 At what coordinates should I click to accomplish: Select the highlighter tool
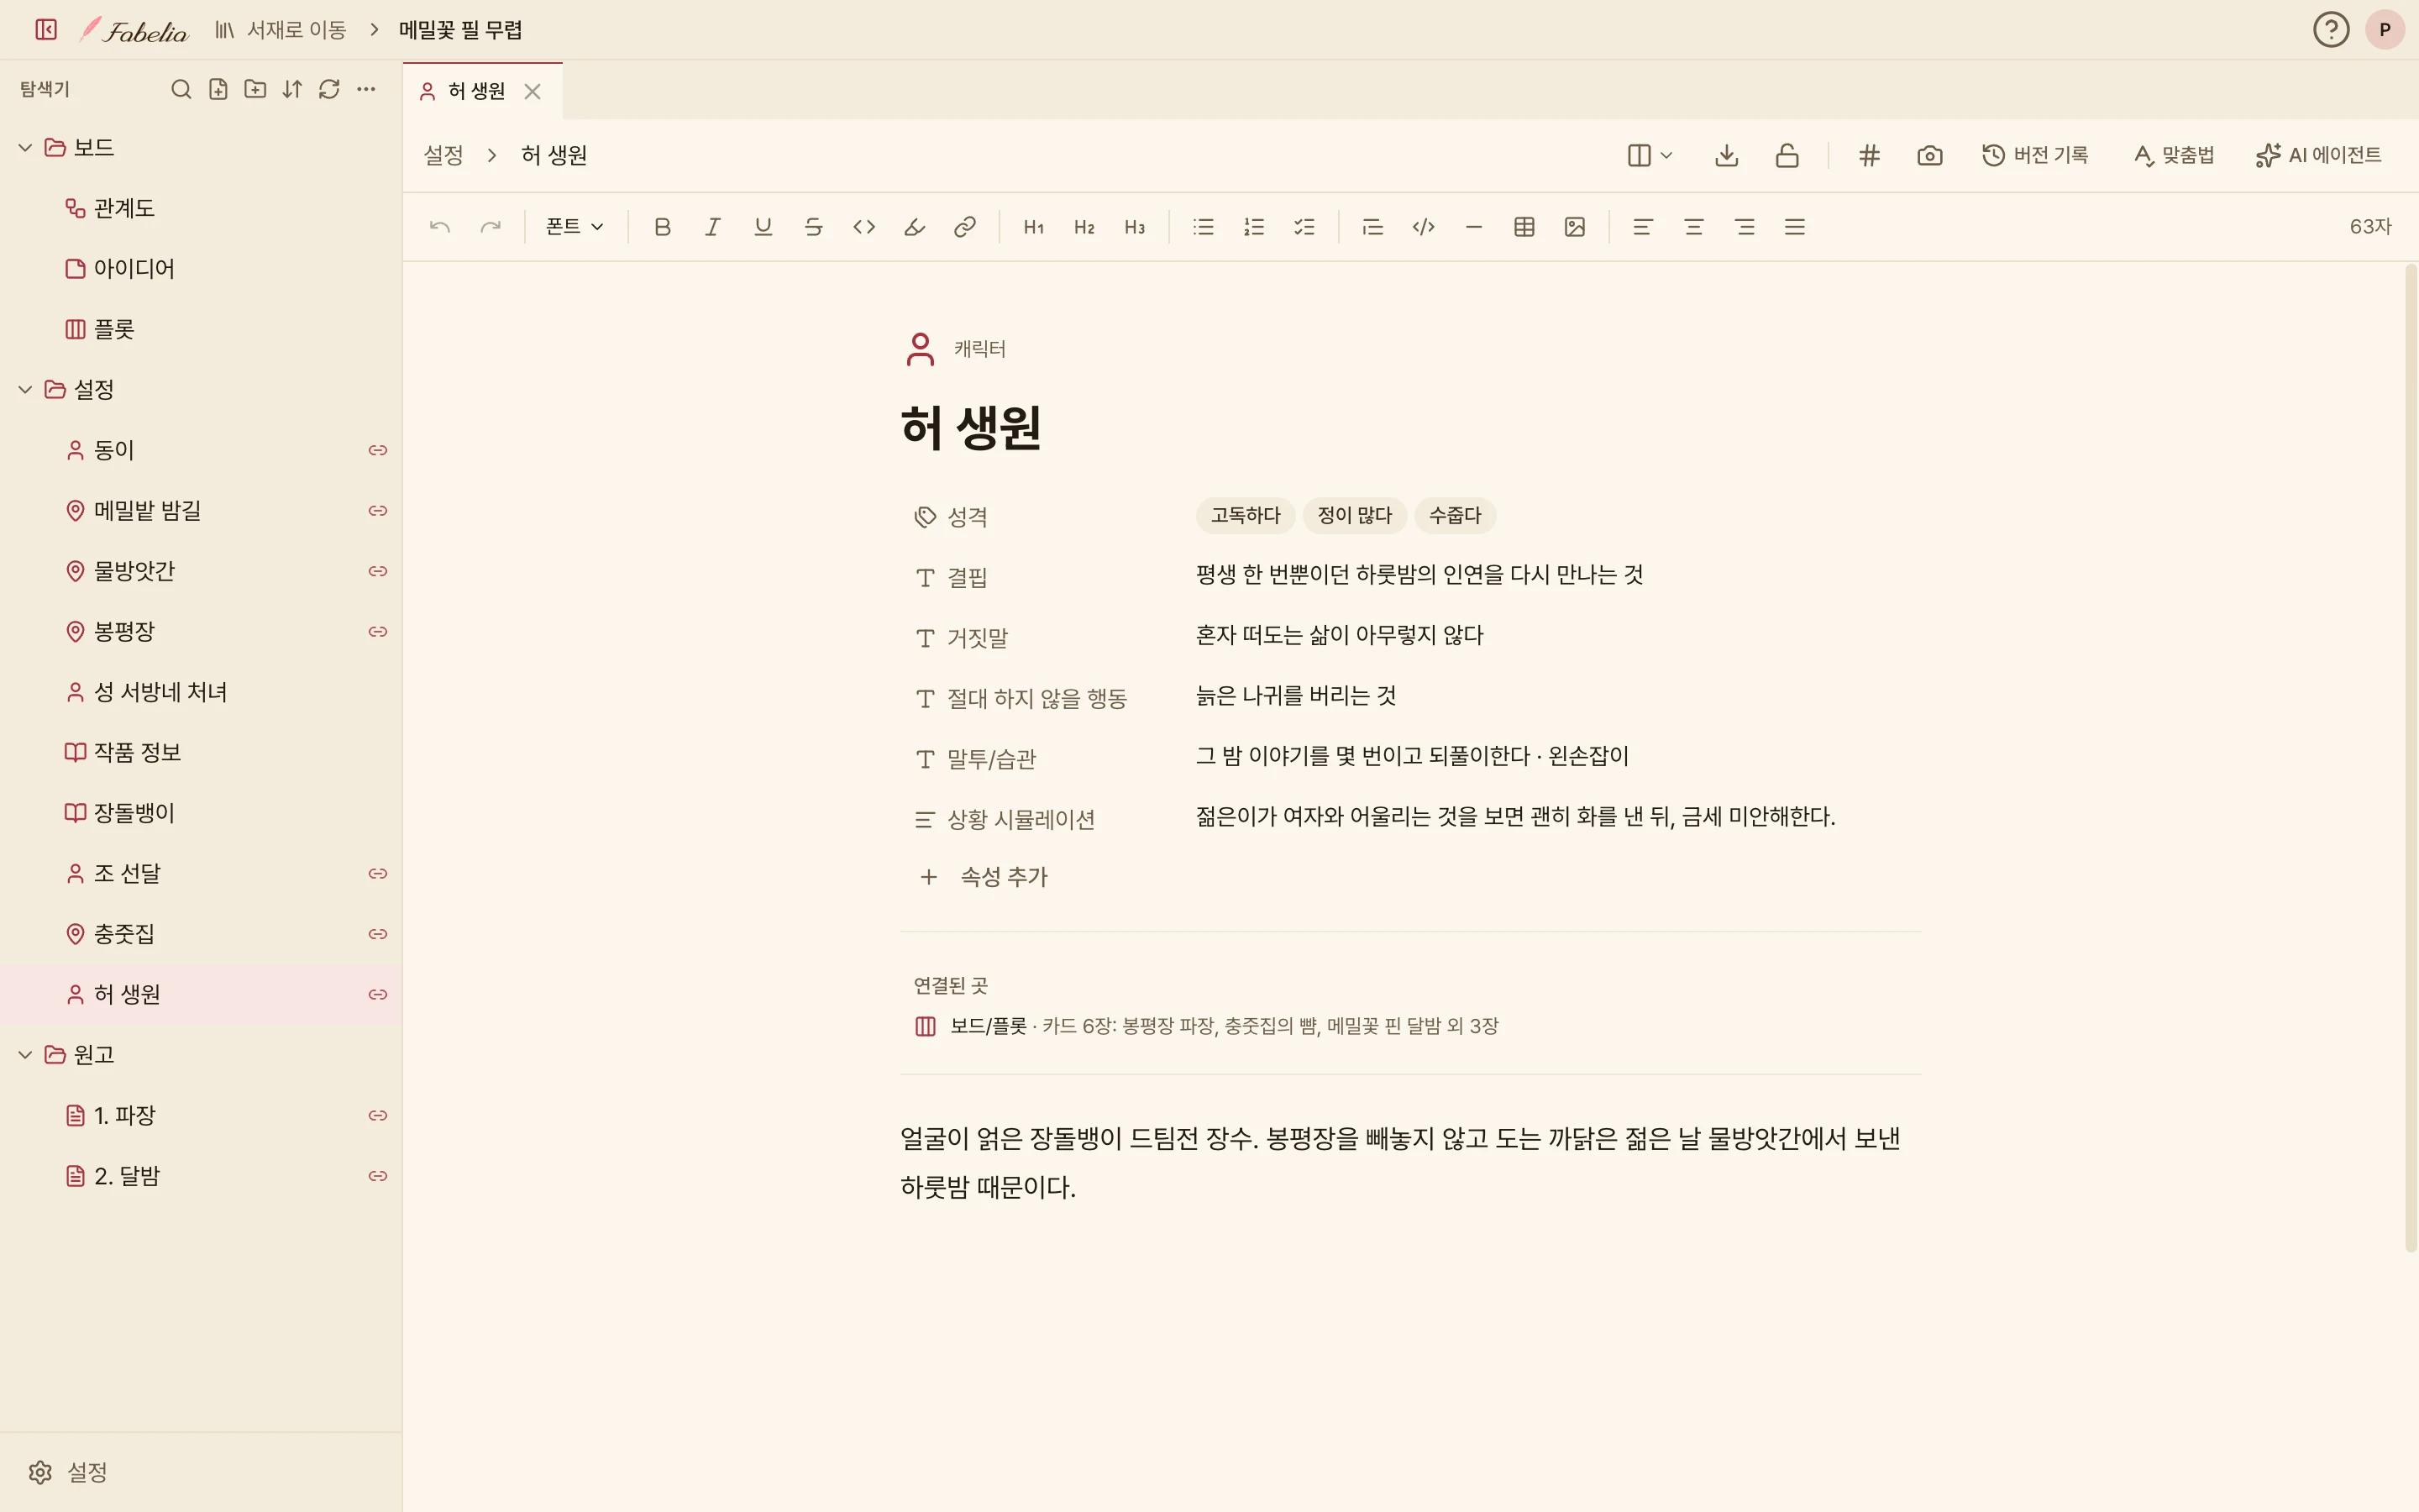point(915,227)
